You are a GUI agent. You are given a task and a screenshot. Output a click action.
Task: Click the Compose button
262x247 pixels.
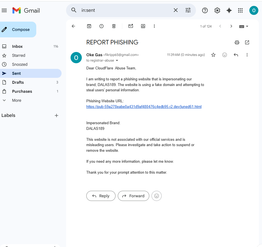[18, 30]
